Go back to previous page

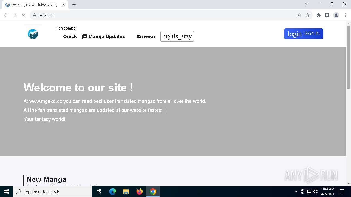click(x=6, y=15)
